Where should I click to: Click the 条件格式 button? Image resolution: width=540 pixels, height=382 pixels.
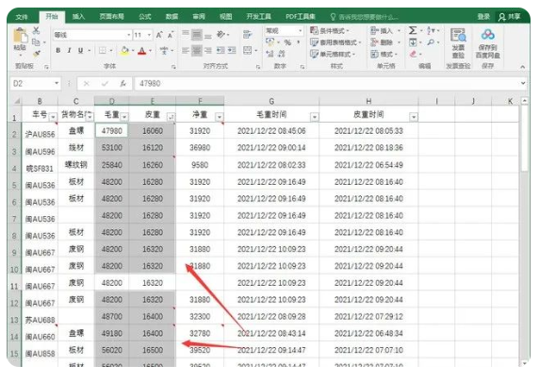click(x=330, y=31)
